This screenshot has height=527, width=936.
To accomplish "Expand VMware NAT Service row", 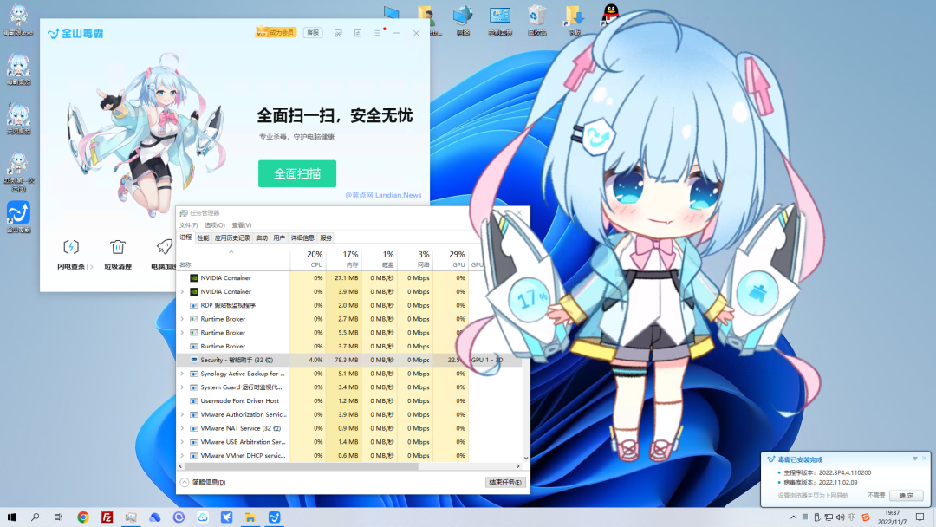I will [x=182, y=428].
